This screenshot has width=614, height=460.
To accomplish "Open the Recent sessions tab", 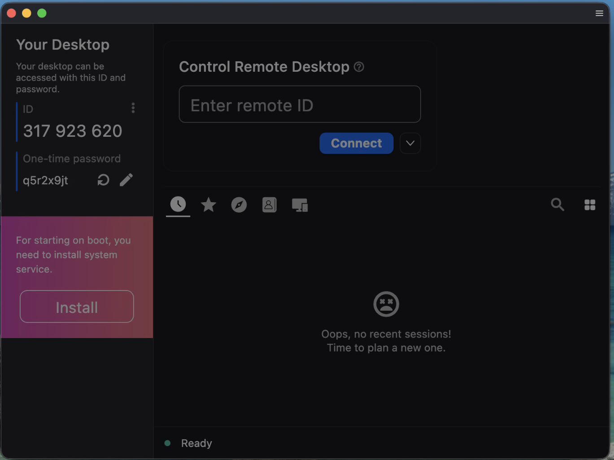I will point(178,204).
